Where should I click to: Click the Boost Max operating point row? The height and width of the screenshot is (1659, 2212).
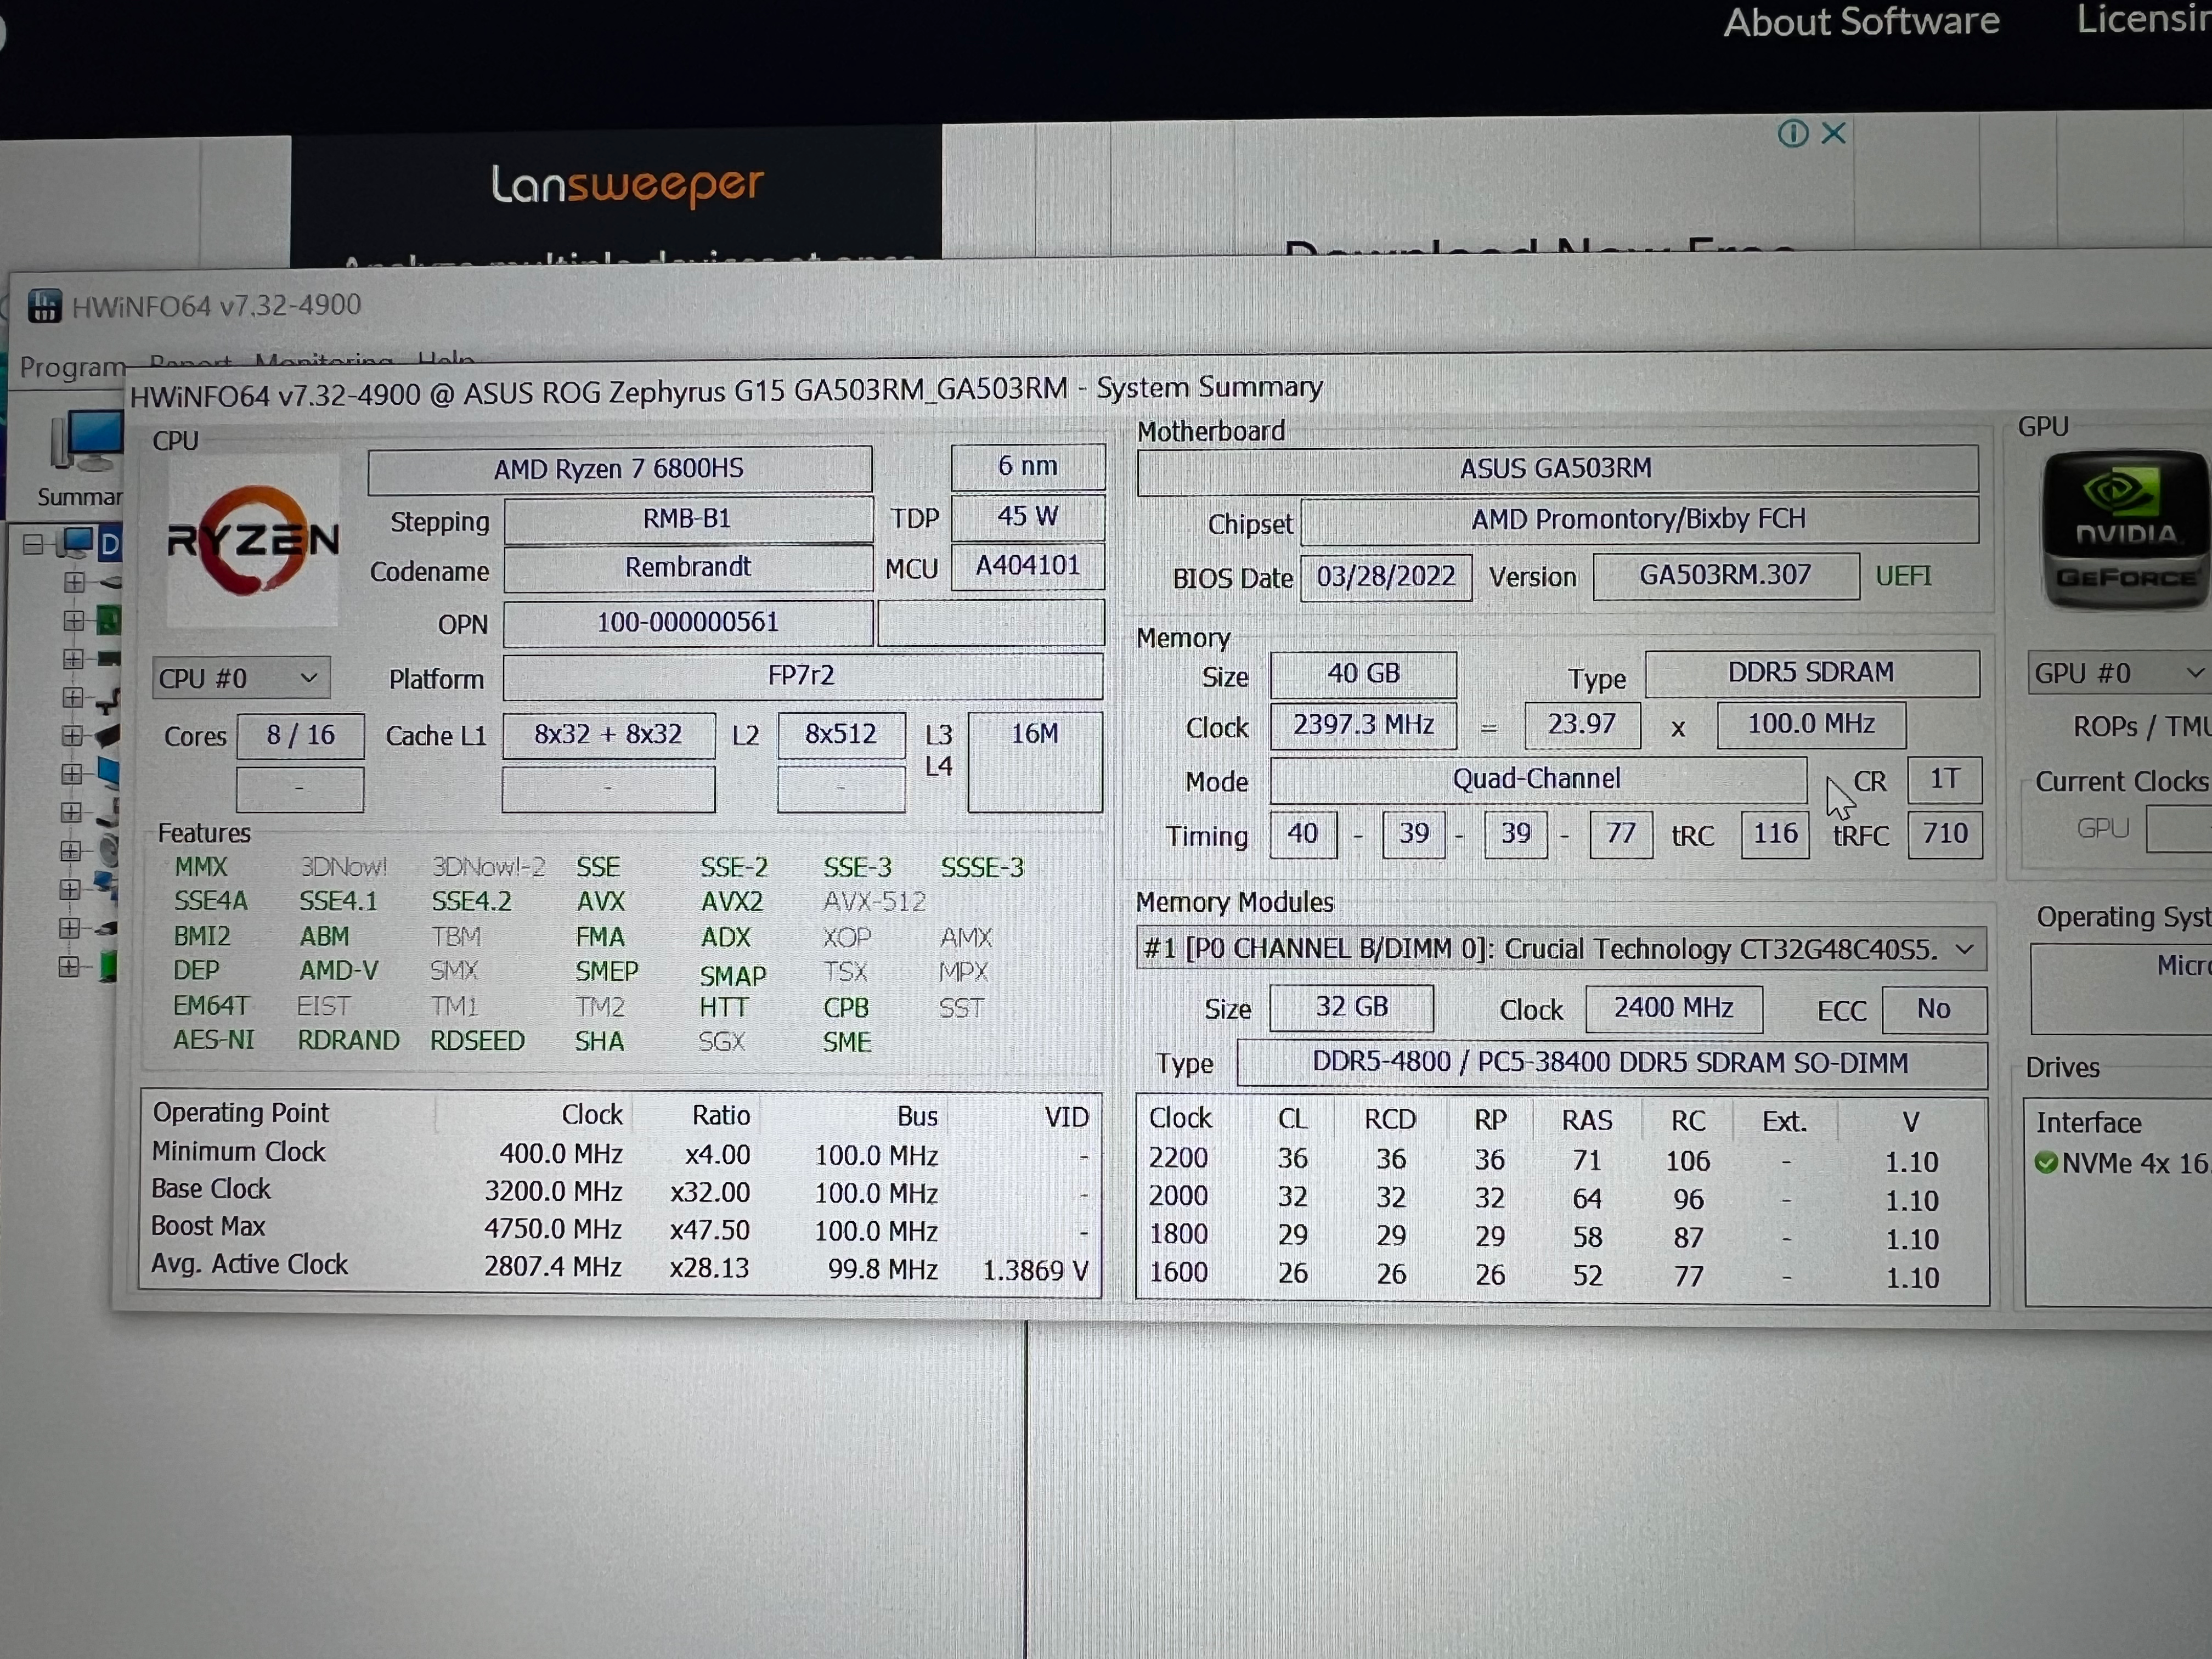(x=620, y=1229)
